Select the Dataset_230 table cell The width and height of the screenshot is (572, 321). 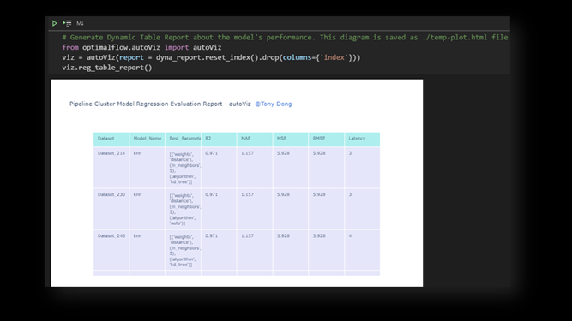pyautogui.click(x=111, y=195)
